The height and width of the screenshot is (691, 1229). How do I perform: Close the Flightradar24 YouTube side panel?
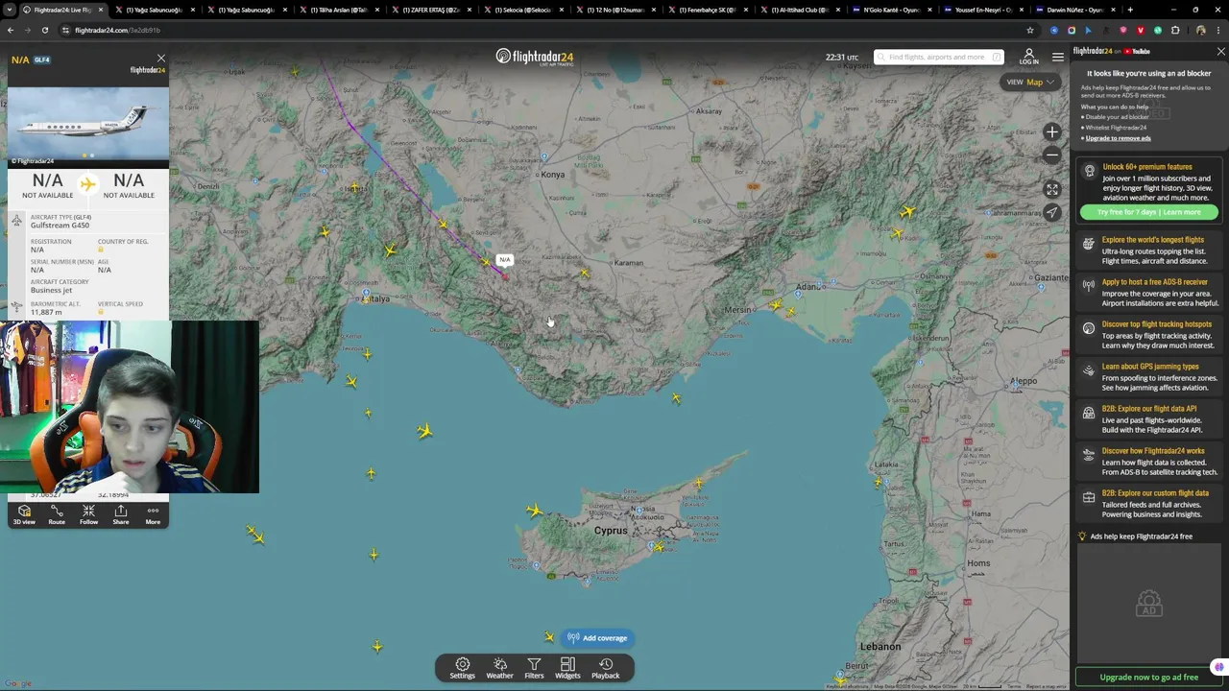coord(1220,51)
